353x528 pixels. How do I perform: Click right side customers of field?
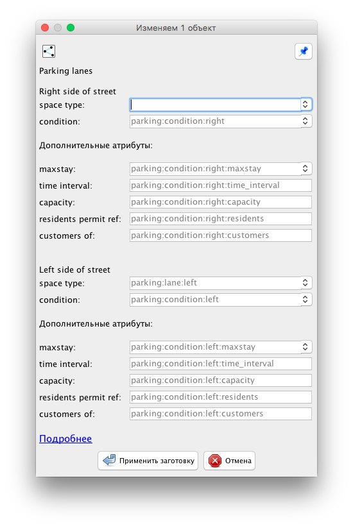click(221, 235)
